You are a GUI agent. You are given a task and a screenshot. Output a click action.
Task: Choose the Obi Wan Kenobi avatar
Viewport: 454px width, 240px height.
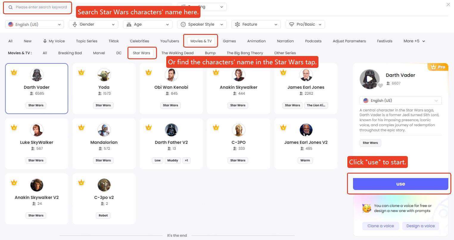click(x=171, y=75)
